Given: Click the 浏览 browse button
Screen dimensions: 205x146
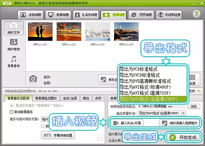Looking at the screenshot, I should (193, 106).
